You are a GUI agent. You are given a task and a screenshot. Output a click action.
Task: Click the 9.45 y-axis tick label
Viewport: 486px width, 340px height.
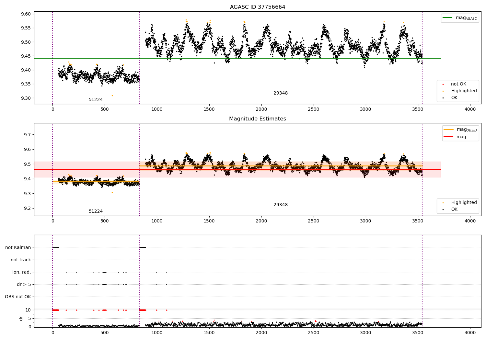(x=26, y=56)
